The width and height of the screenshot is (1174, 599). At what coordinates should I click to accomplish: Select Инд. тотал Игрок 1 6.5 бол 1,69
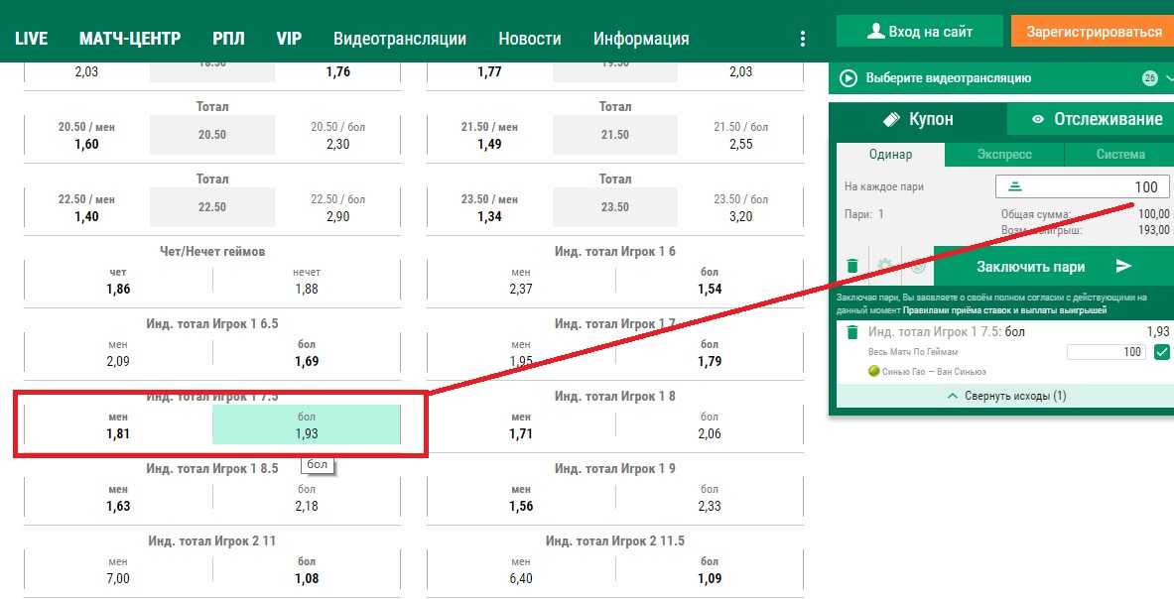307,353
